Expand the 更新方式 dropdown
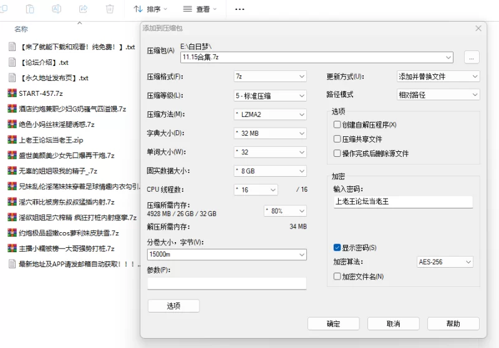 pyautogui.click(x=438, y=77)
